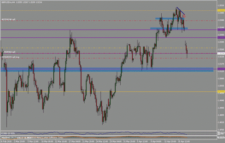Select the wide blue support zone band
This screenshot has width=225, height=143.
[107, 70]
